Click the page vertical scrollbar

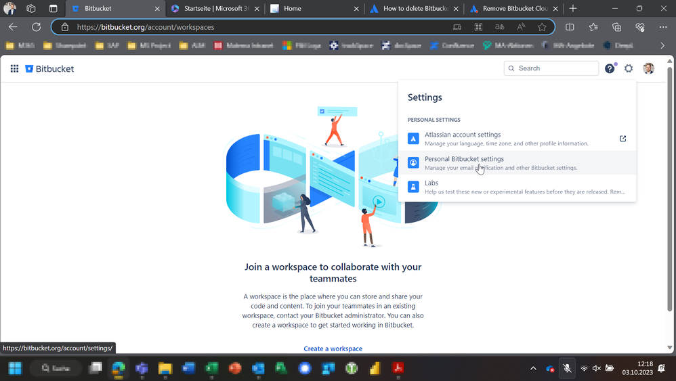click(669, 189)
